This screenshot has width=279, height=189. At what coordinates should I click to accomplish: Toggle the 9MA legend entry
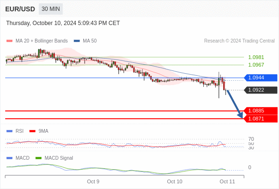[39, 131]
